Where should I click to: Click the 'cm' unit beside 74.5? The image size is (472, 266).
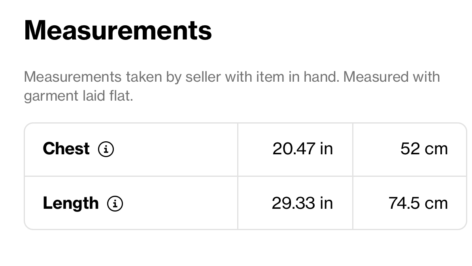coord(436,203)
